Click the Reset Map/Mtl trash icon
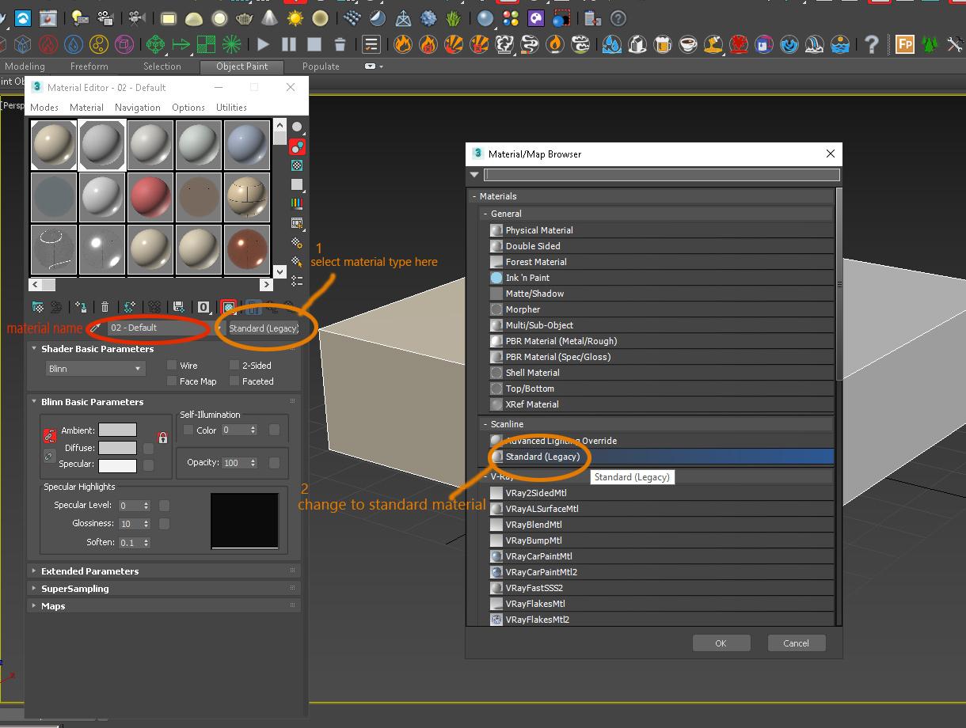966x728 pixels. (105, 307)
